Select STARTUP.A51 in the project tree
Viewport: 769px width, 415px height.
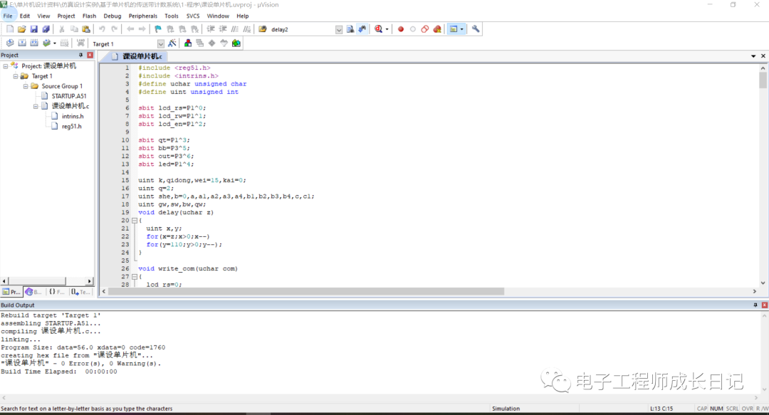69,96
